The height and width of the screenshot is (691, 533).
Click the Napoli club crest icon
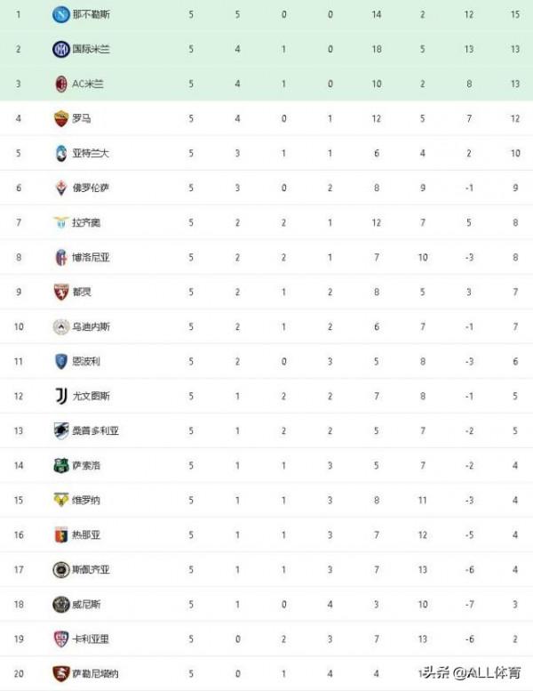click(60, 15)
